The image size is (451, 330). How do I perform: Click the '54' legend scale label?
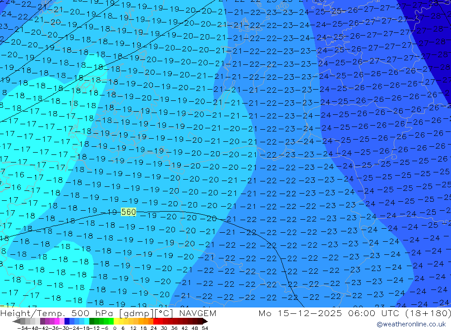(205, 328)
